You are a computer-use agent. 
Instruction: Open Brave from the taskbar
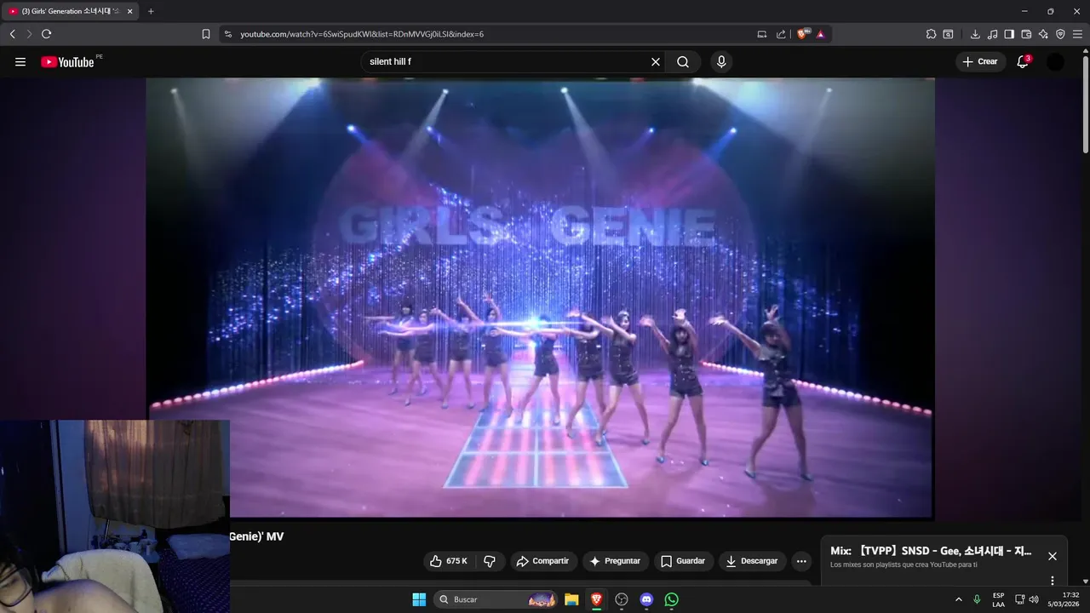click(596, 599)
